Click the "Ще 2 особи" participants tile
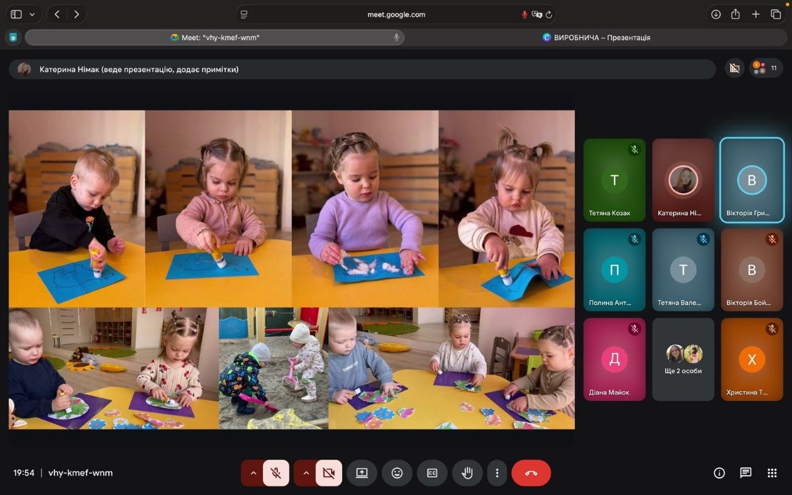Screen dimensions: 792x495 pyautogui.click(x=683, y=359)
